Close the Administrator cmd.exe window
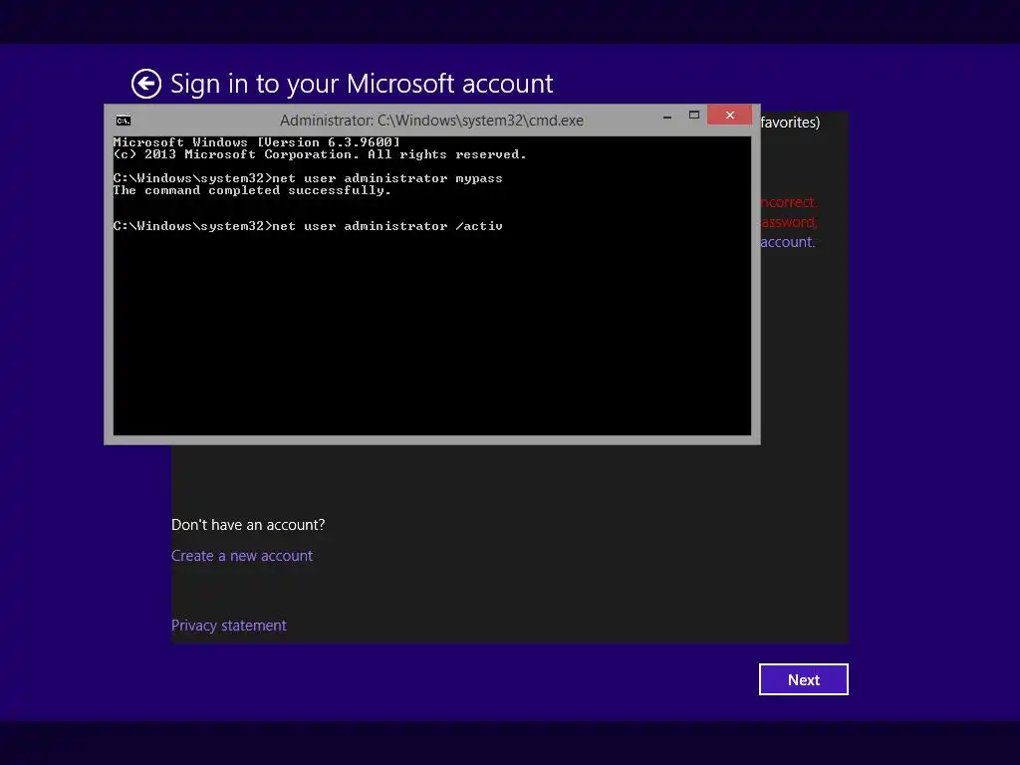 [730, 116]
